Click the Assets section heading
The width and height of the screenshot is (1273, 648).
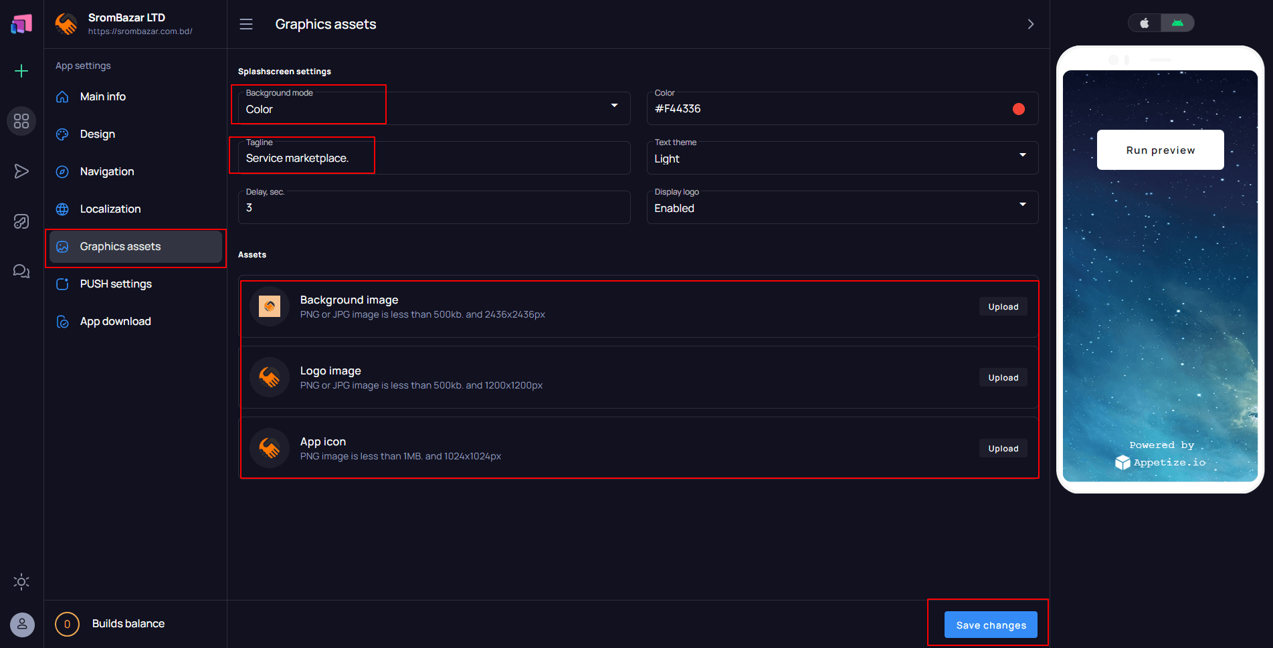pyautogui.click(x=252, y=255)
